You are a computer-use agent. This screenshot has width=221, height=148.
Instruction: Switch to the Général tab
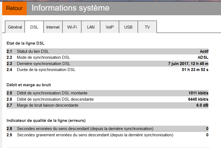click(15, 27)
